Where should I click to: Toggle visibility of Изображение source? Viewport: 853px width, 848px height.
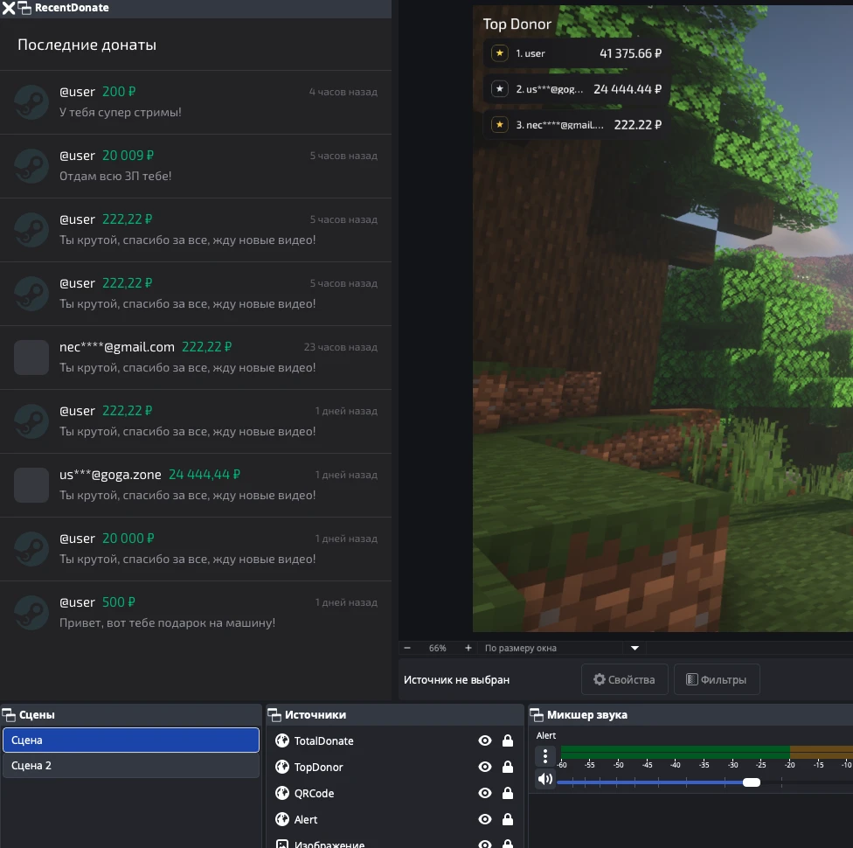pyautogui.click(x=485, y=845)
